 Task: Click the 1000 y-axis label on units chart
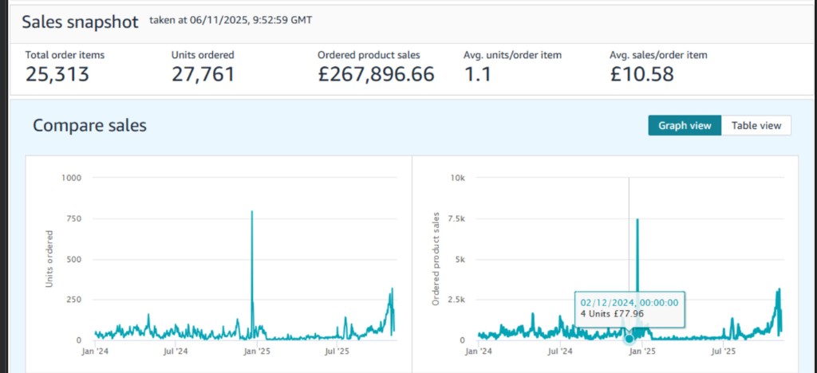[x=71, y=178]
